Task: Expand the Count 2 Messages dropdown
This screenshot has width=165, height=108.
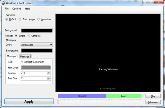Action: pyautogui.click(x=37, y=45)
